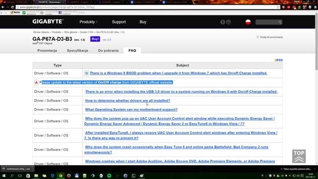The image size is (318, 179).
Task: Click the site search input field
Action: coord(267,22)
